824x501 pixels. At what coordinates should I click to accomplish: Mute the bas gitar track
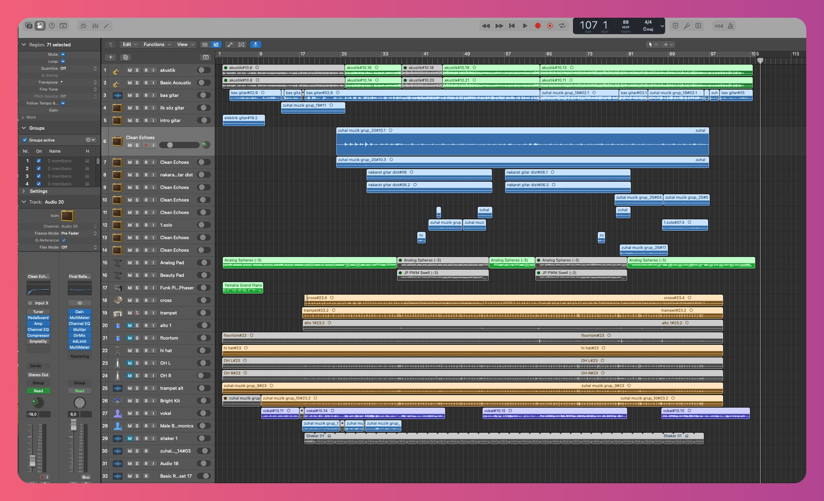(x=129, y=95)
